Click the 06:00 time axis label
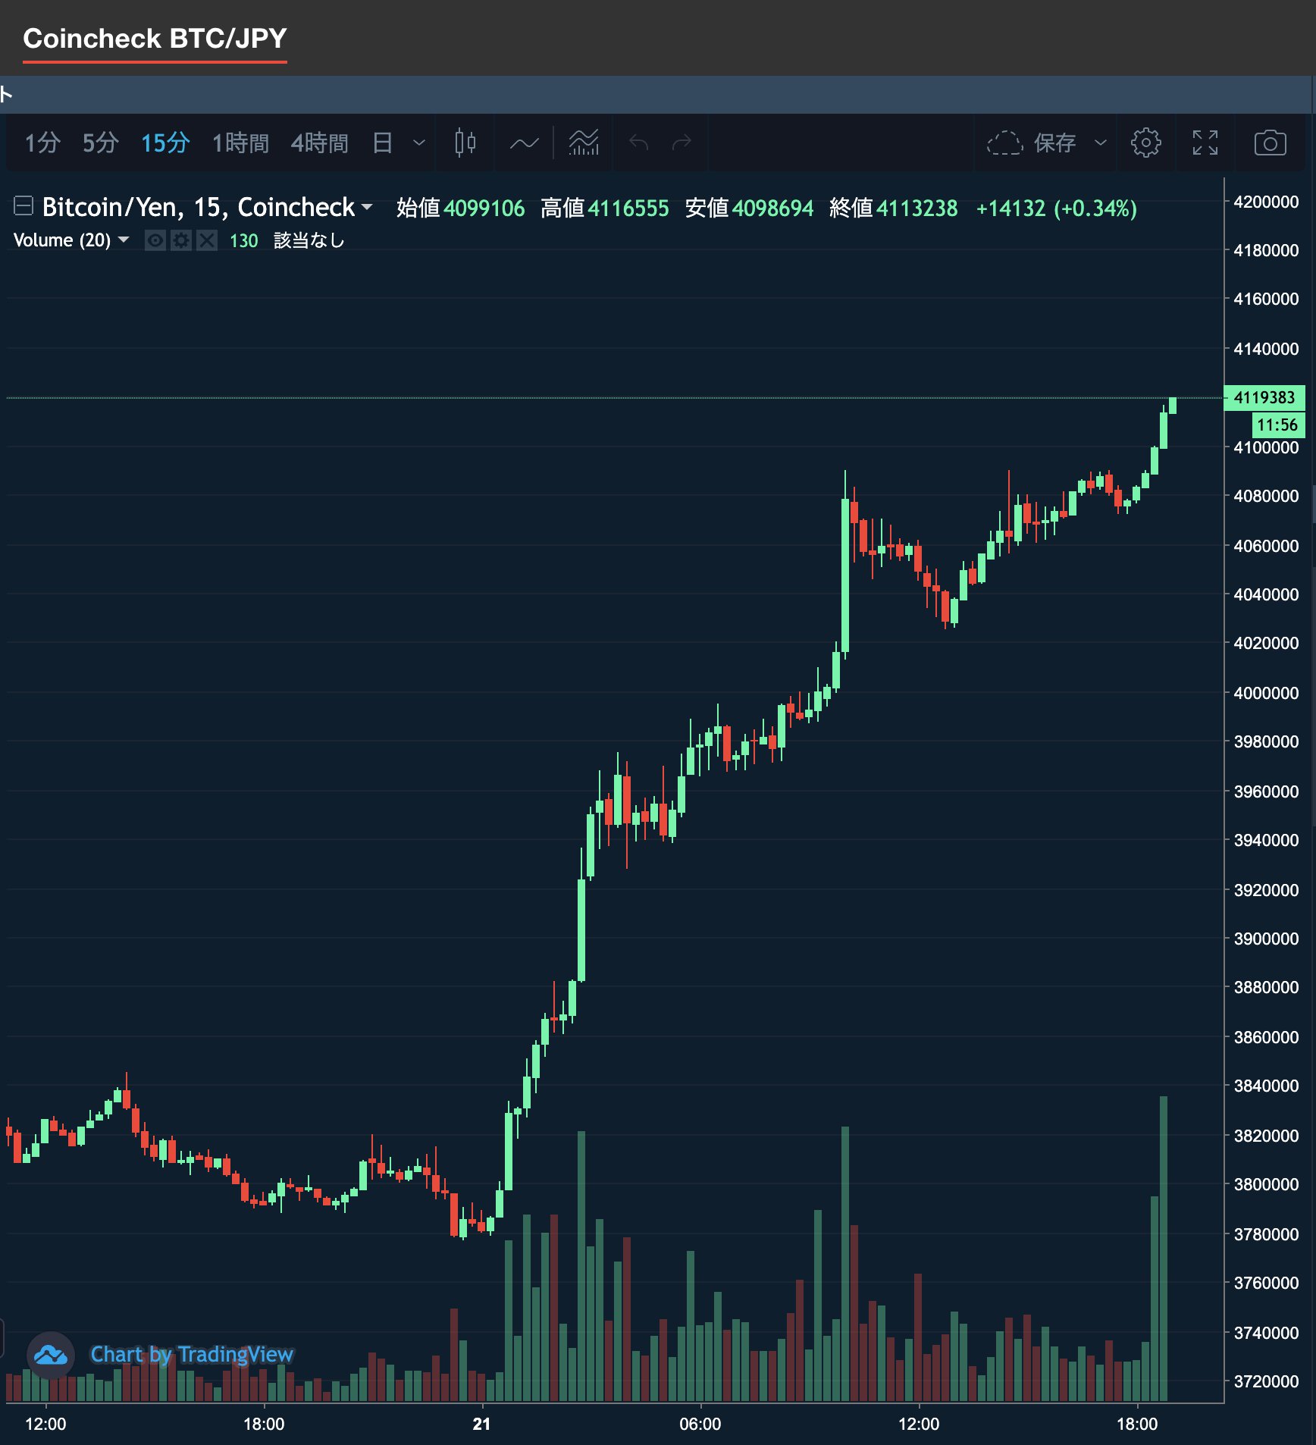Viewport: 1316px width, 1445px height. pos(700,1424)
